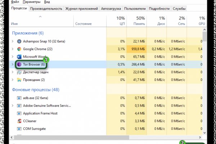Click the Google Chrome icon in process list

(x=19, y=49)
